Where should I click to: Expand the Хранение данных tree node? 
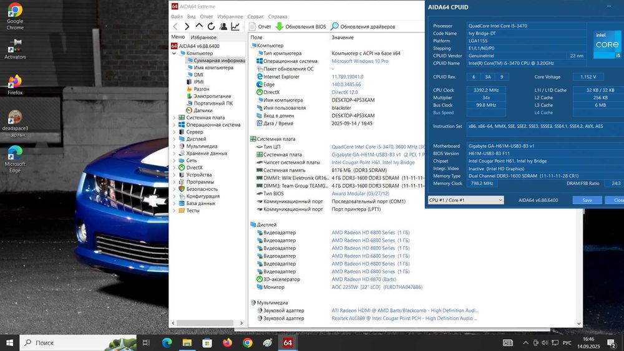click(x=174, y=153)
